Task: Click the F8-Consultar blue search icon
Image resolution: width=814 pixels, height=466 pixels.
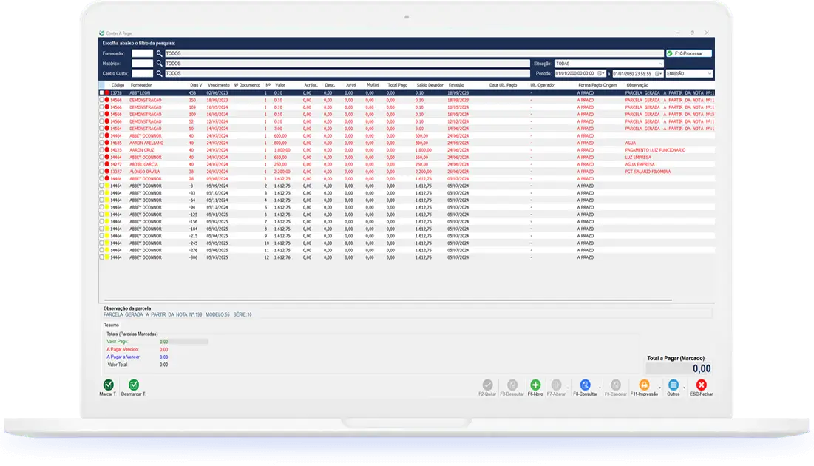Action: pyautogui.click(x=585, y=385)
